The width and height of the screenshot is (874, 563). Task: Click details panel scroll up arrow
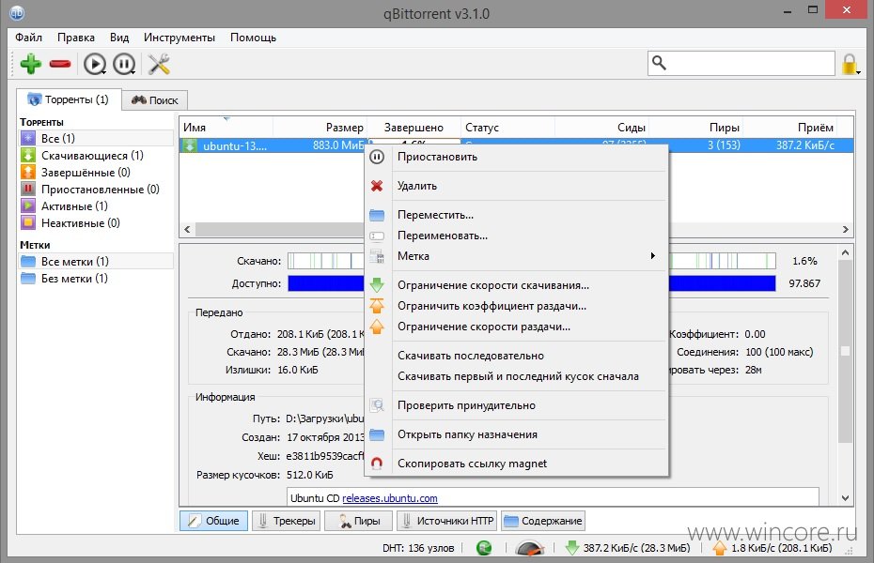point(845,252)
